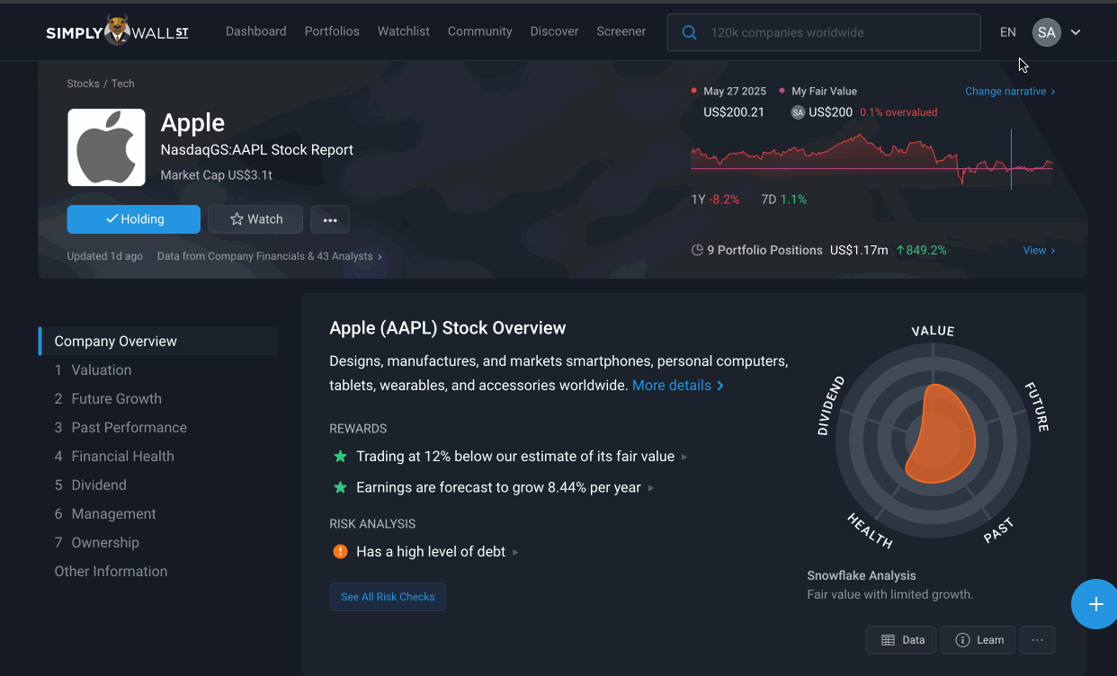Navigate to Community

480,31
